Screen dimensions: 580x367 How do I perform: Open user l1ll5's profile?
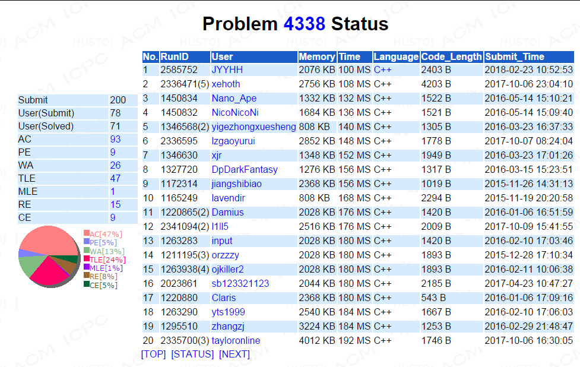(x=220, y=226)
